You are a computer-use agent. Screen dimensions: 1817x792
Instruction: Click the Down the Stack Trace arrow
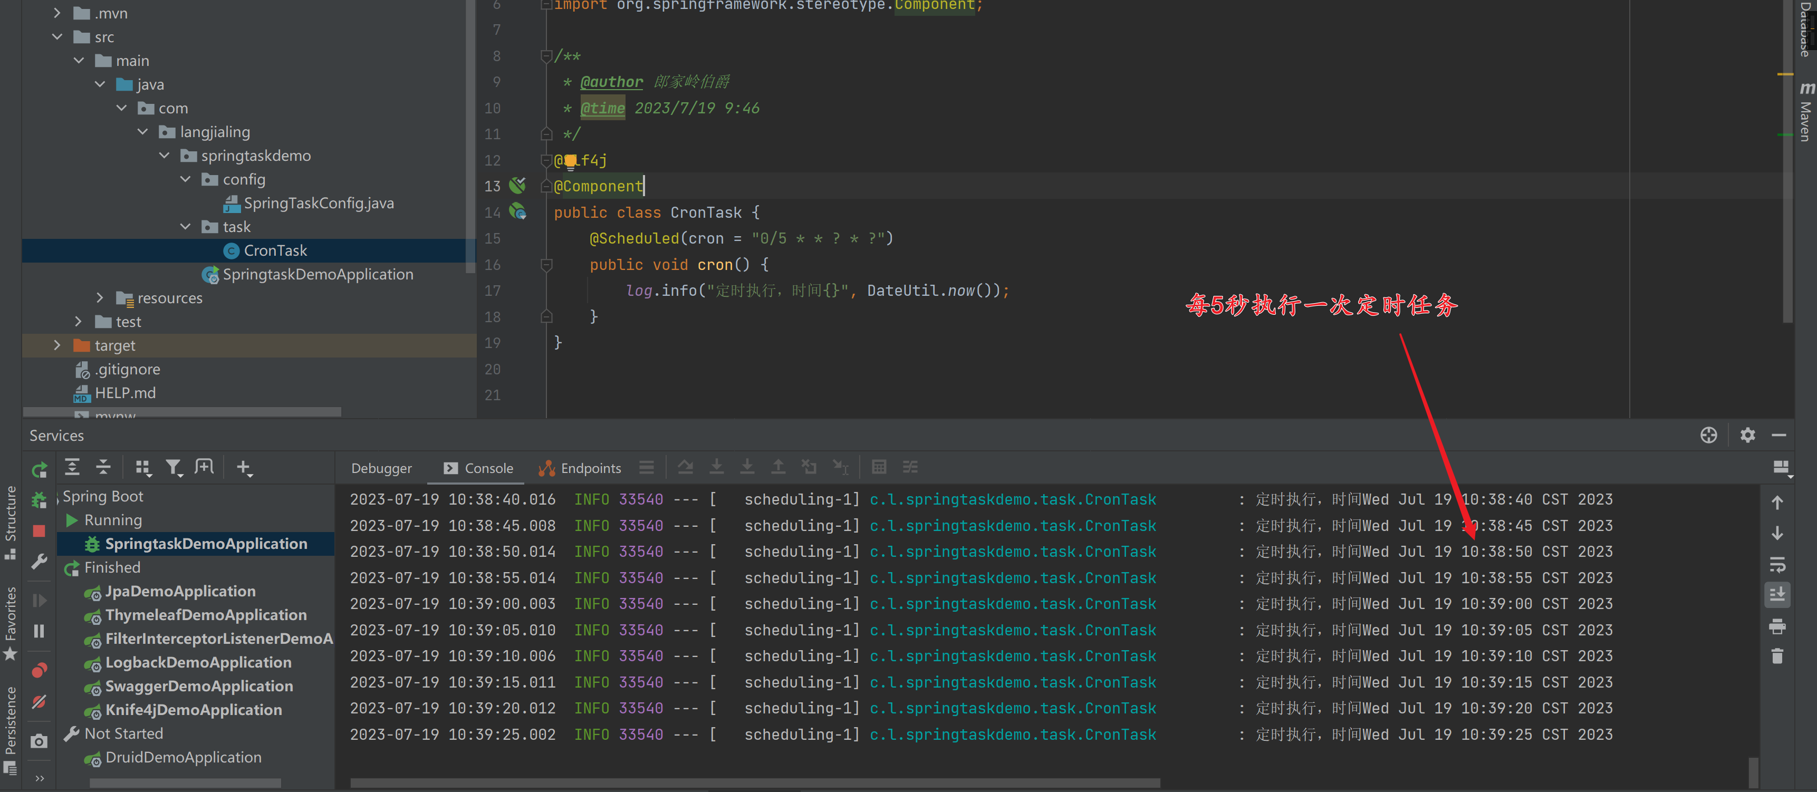(1777, 533)
